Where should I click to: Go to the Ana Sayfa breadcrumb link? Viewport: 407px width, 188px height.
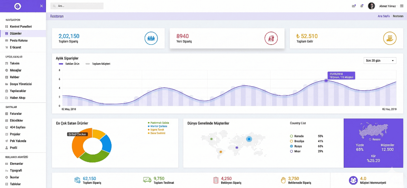(x=383, y=16)
